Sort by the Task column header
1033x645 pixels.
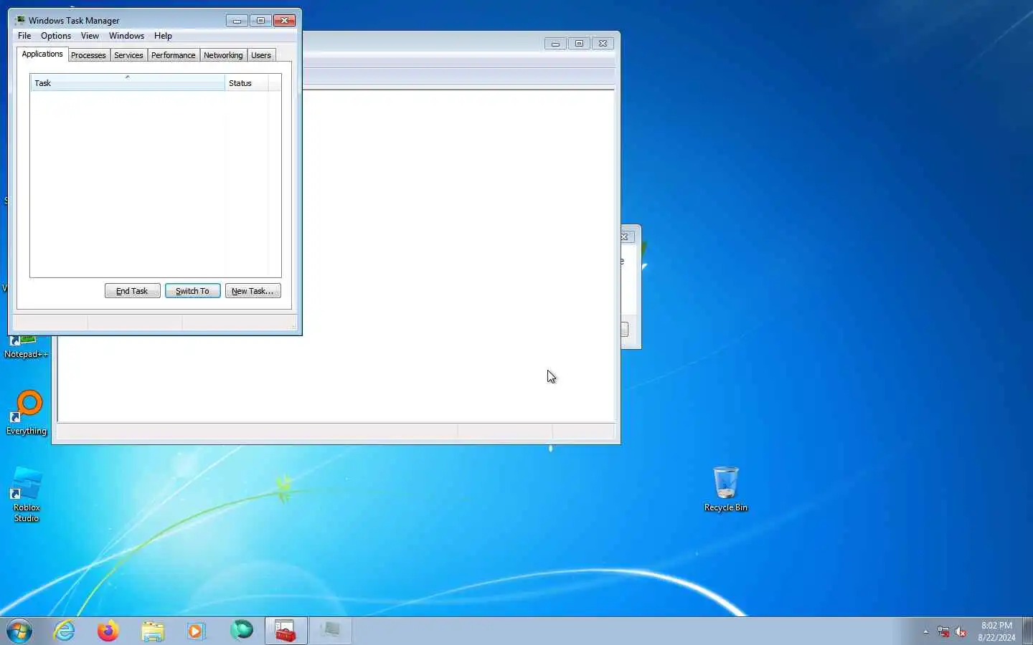pyautogui.click(x=128, y=83)
